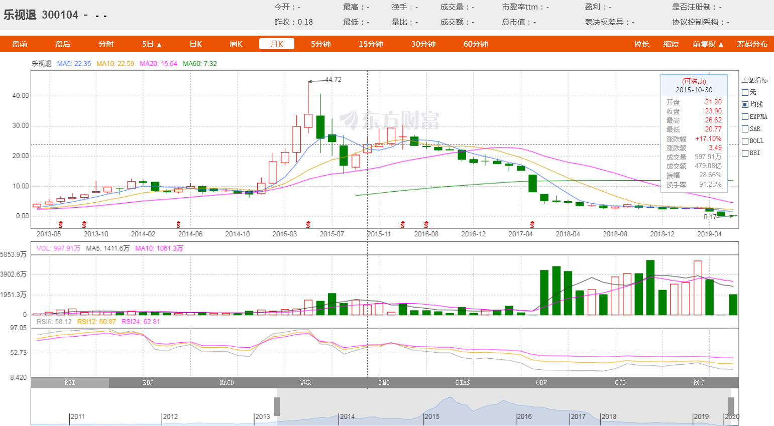
Task: Enable the EXPMA indicator checkbox
Action: (745, 117)
